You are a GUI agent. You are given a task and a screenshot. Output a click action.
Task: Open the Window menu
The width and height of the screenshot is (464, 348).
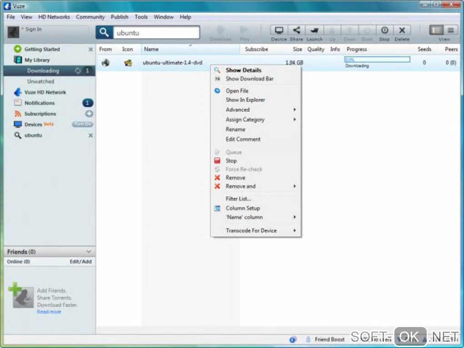(x=164, y=17)
